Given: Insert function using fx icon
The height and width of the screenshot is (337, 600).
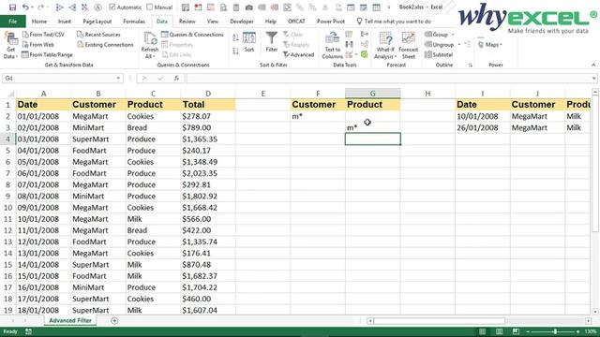Looking at the screenshot, I should click(176, 79).
